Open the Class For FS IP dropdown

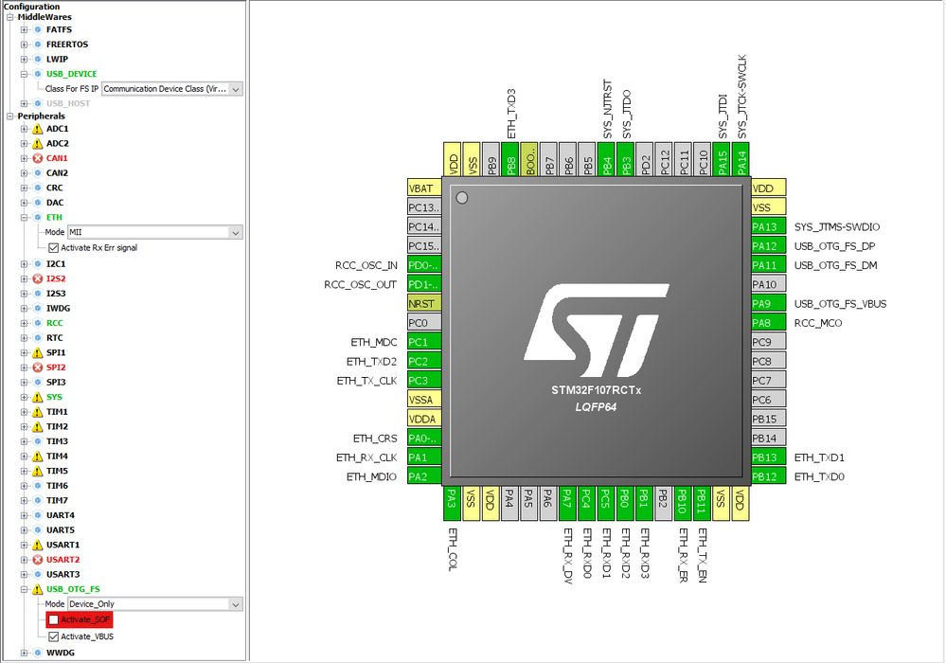coord(172,89)
